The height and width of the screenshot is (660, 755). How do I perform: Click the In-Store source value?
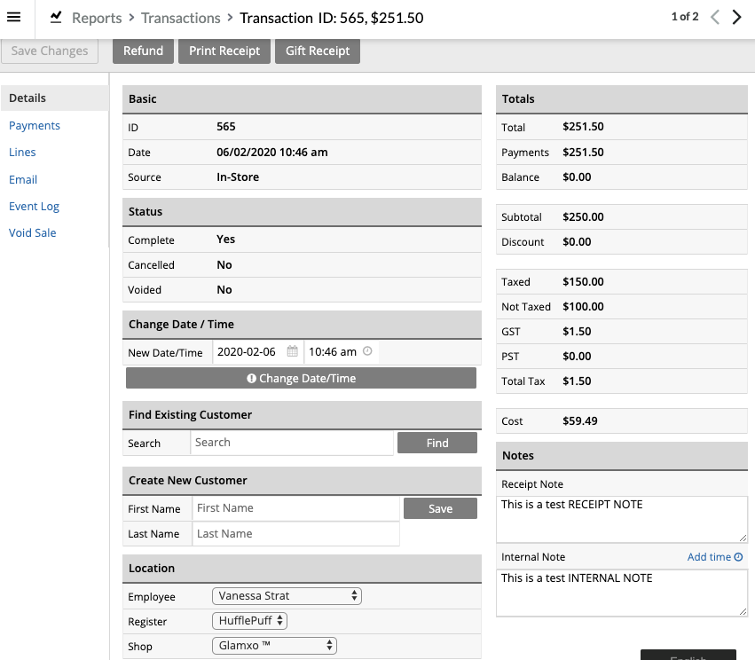click(x=238, y=177)
